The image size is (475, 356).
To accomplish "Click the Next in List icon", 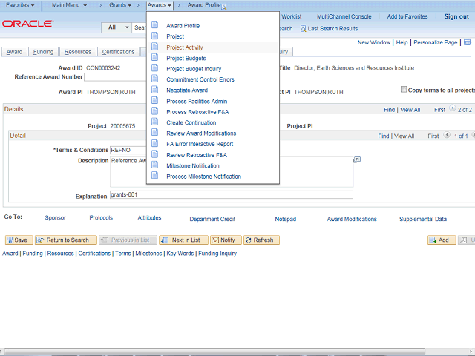I will [x=165, y=240].
